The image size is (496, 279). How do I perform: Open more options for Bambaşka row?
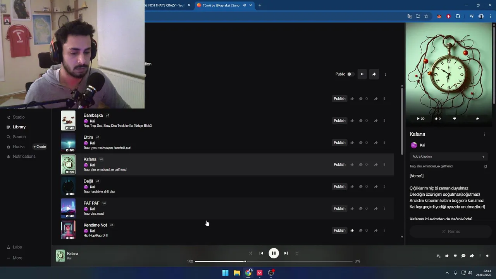tap(384, 121)
